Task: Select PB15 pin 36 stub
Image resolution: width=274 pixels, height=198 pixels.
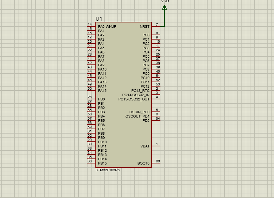Action: click(x=91, y=163)
